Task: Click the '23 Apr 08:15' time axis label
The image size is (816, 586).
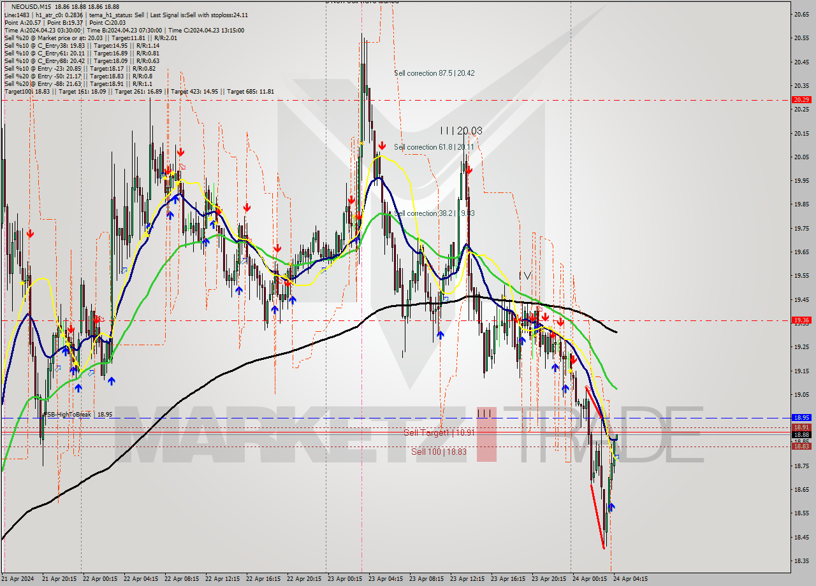Action: [x=426, y=579]
